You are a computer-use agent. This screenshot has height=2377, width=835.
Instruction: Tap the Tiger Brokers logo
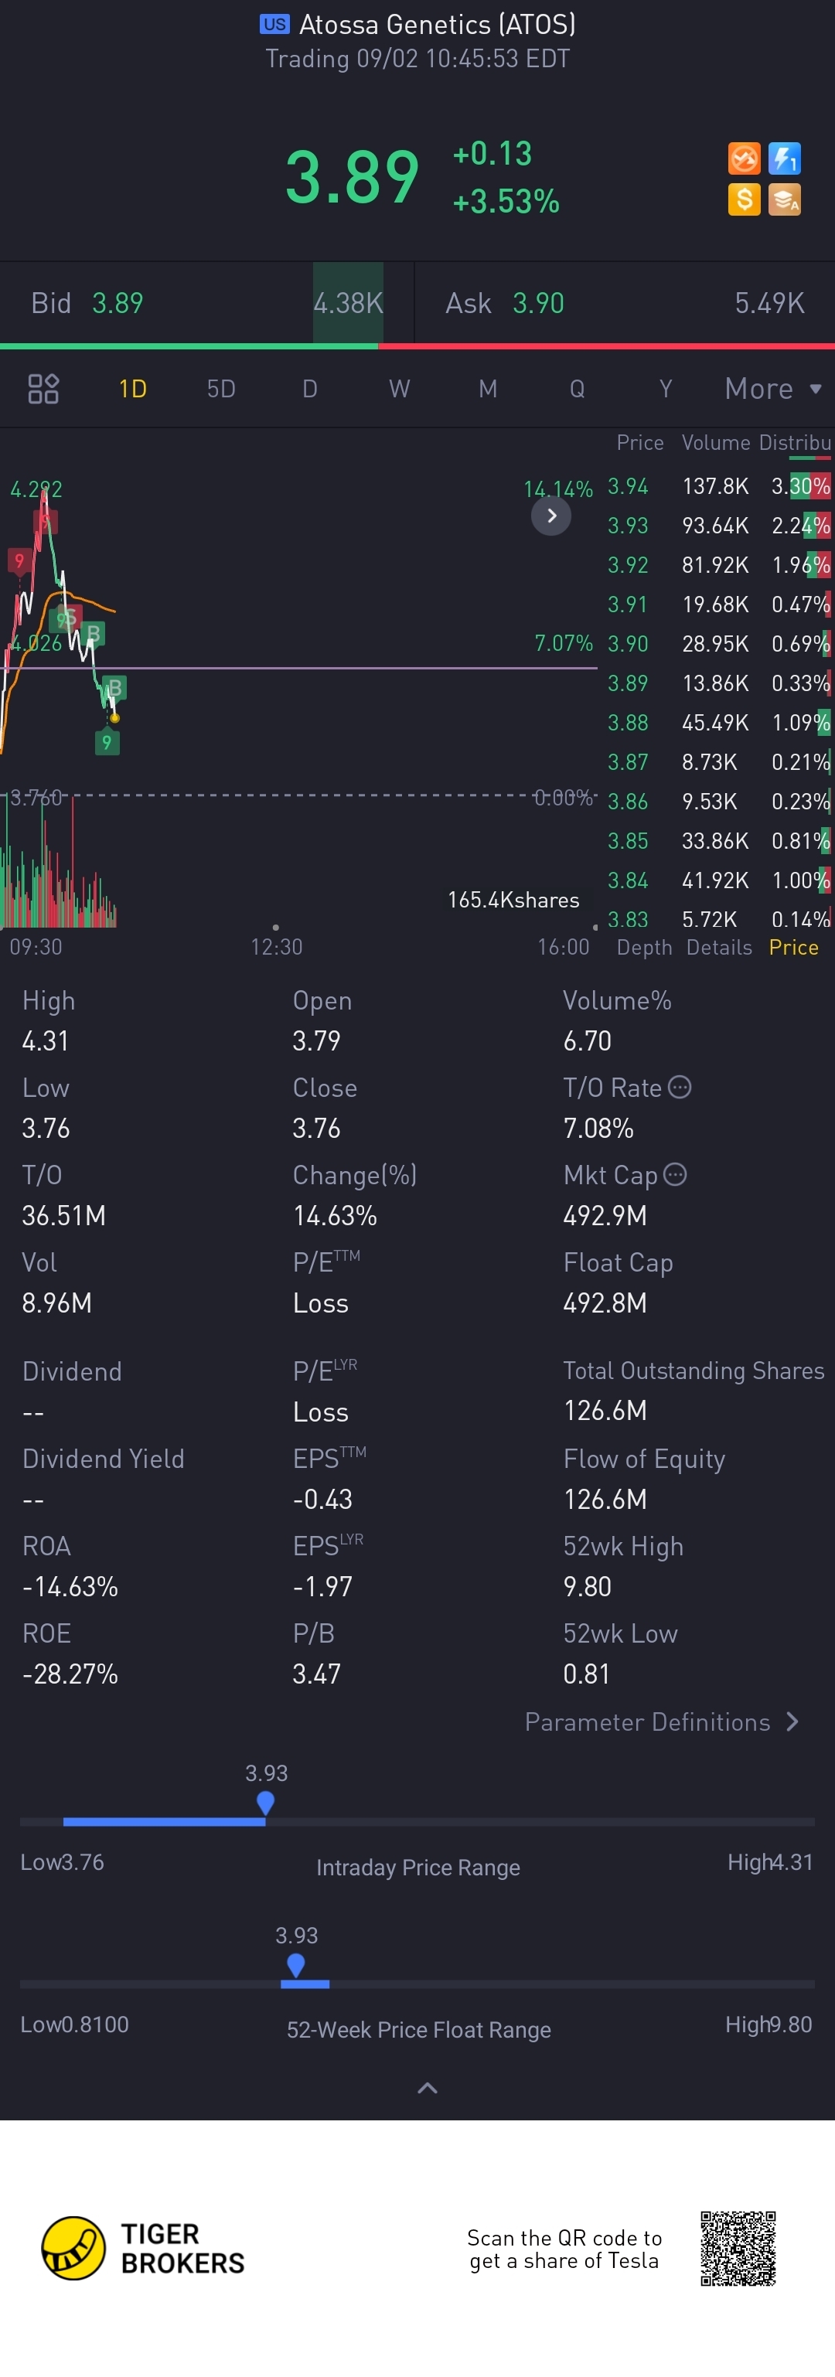(143, 2248)
